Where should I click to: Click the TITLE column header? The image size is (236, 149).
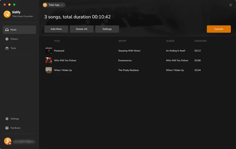(57, 41)
